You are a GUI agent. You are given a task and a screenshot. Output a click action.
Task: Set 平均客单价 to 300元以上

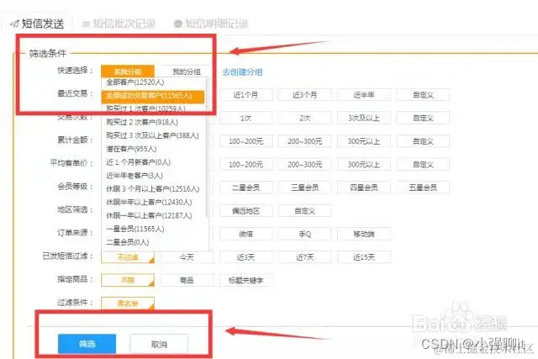tap(364, 165)
